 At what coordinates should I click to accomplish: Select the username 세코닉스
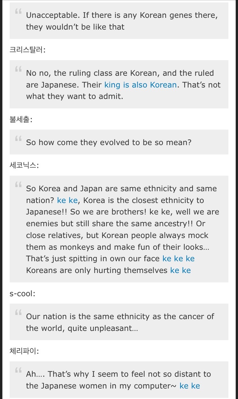[24, 165]
